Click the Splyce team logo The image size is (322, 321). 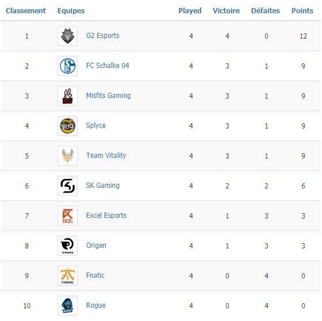coord(67,126)
